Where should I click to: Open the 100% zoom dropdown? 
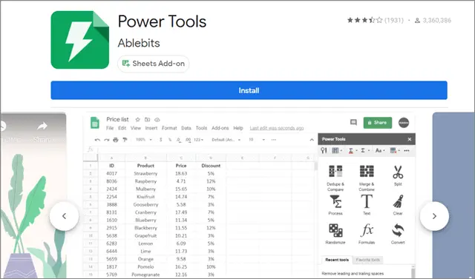pos(144,140)
